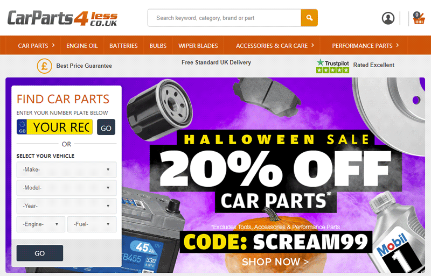Click the CarParts4less logo
Screen dimensions: 431x276
tap(62, 18)
